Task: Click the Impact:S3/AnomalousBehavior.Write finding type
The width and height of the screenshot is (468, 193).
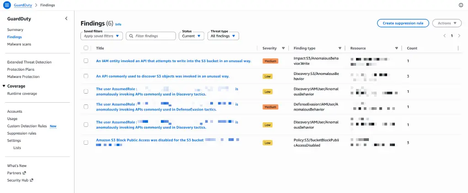Action: (x=315, y=61)
